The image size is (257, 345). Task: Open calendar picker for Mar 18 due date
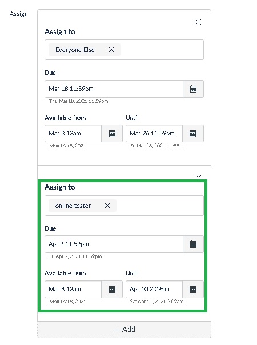click(x=193, y=89)
